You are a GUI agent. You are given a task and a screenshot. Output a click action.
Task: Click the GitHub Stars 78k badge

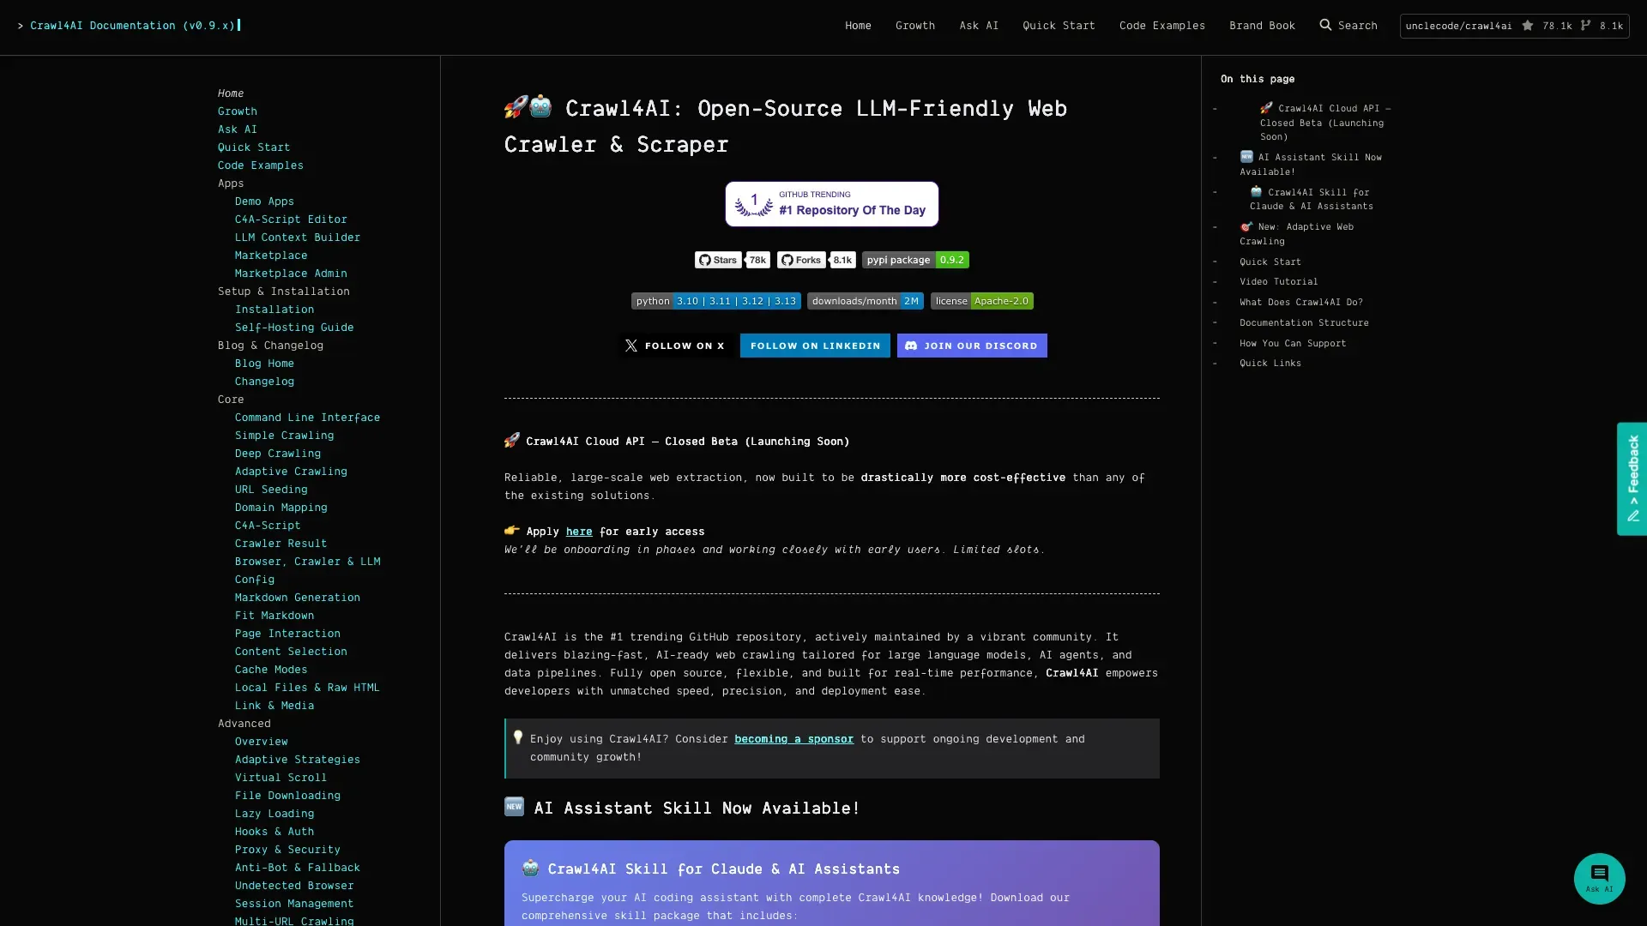tap(732, 260)
